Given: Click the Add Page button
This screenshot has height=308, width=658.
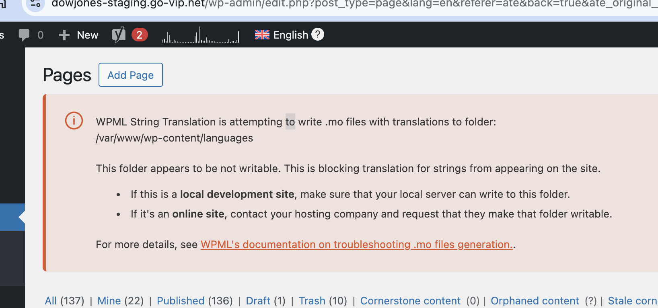Looking at the screenshot, I should (x=131, y=75).
